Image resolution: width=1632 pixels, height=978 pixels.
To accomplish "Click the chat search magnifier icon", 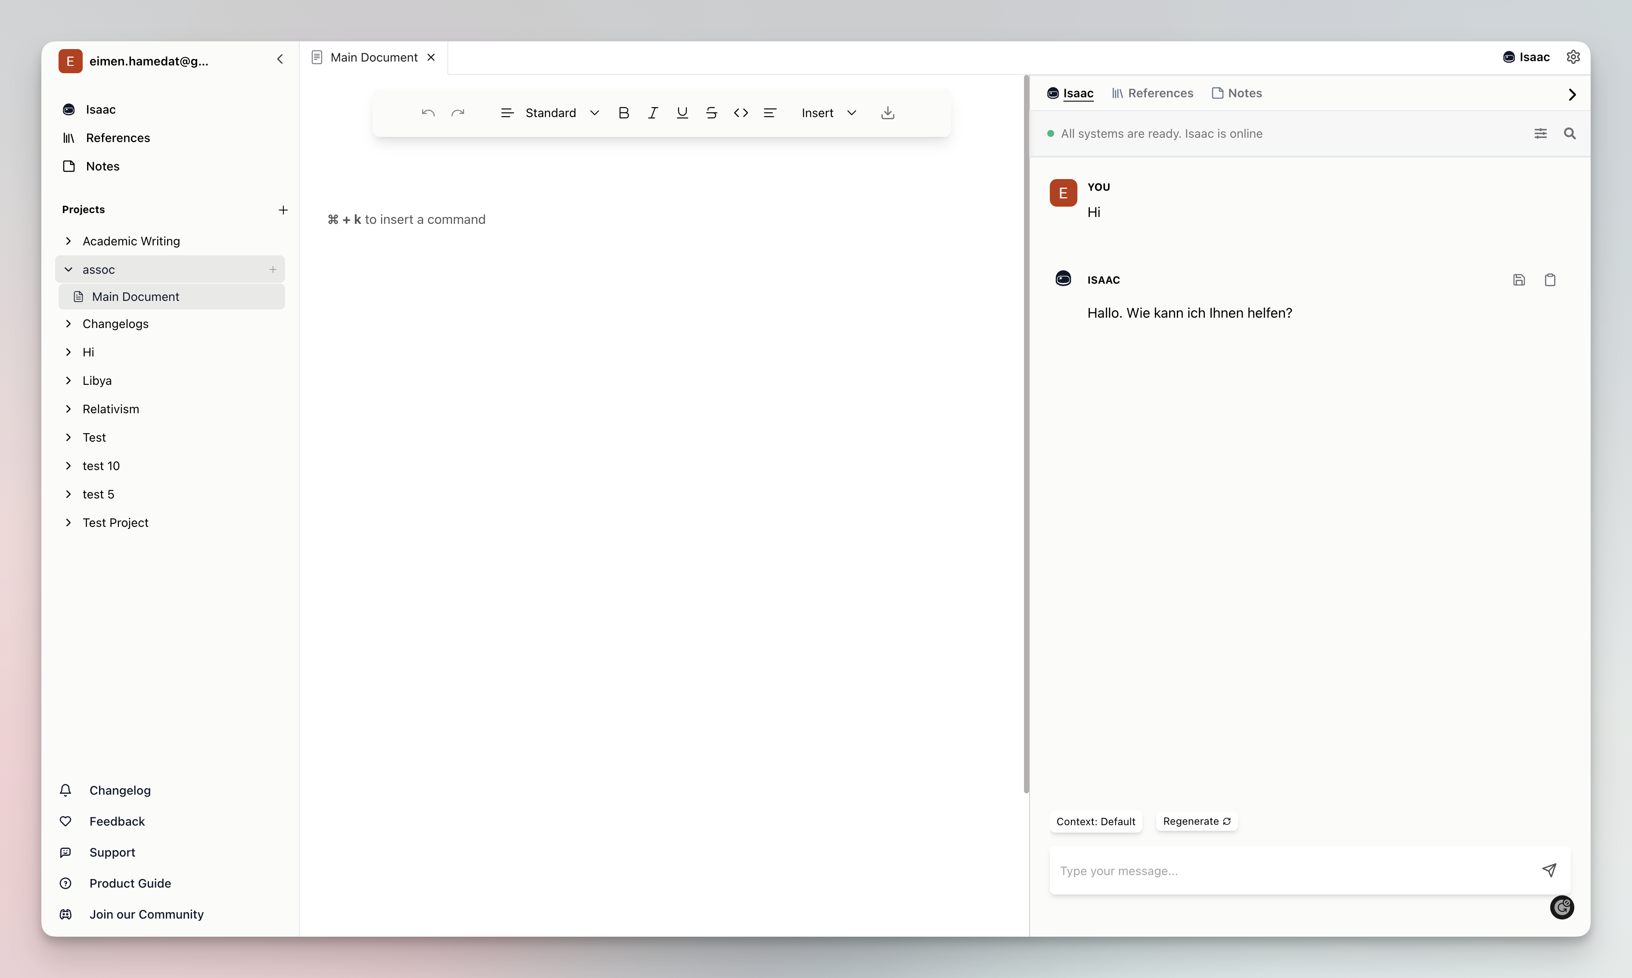I will pos(1570,134).
